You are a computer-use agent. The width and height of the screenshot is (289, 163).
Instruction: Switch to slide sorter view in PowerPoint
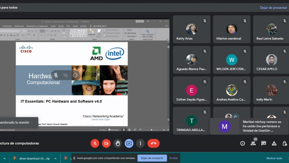[129, 130]
